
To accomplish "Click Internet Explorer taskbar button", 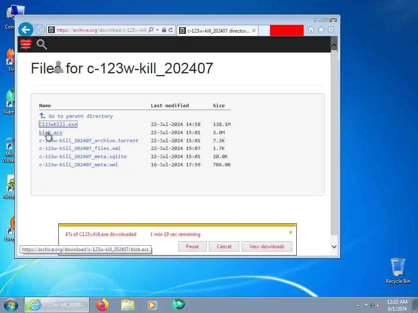I will tap(57, 305).
